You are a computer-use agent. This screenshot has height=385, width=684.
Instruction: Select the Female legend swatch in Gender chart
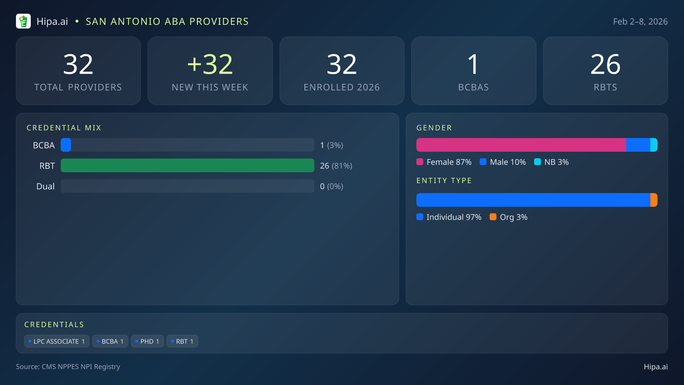tap(420, 162)
